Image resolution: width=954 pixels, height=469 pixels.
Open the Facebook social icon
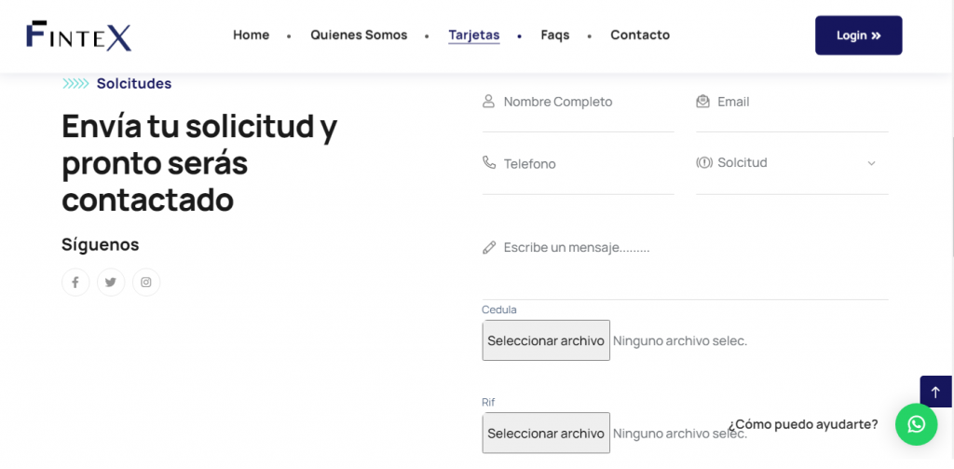point(75,283)
